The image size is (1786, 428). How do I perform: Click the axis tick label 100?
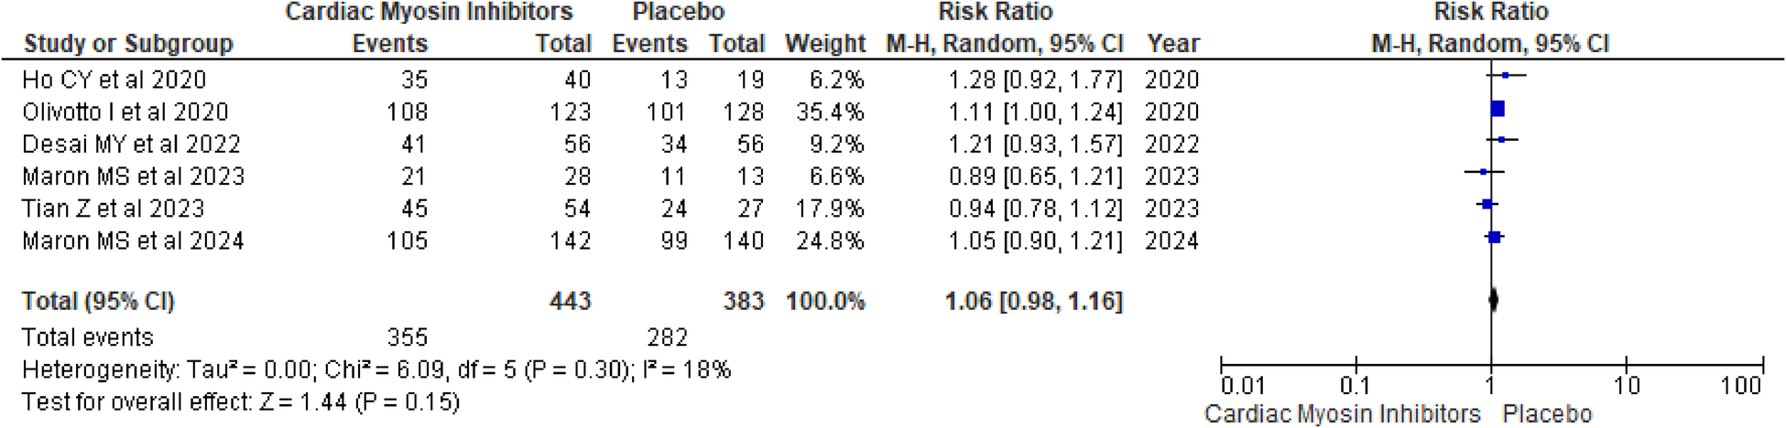point(1740,386)
